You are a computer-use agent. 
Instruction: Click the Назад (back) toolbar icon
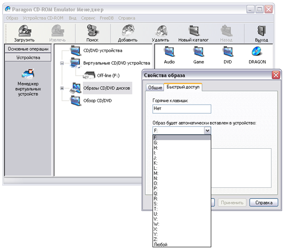coord(226,31)
